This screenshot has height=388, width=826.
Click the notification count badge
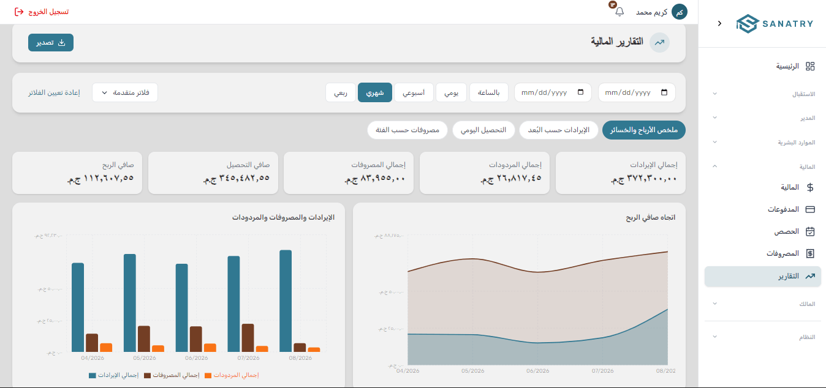(612, 5)
